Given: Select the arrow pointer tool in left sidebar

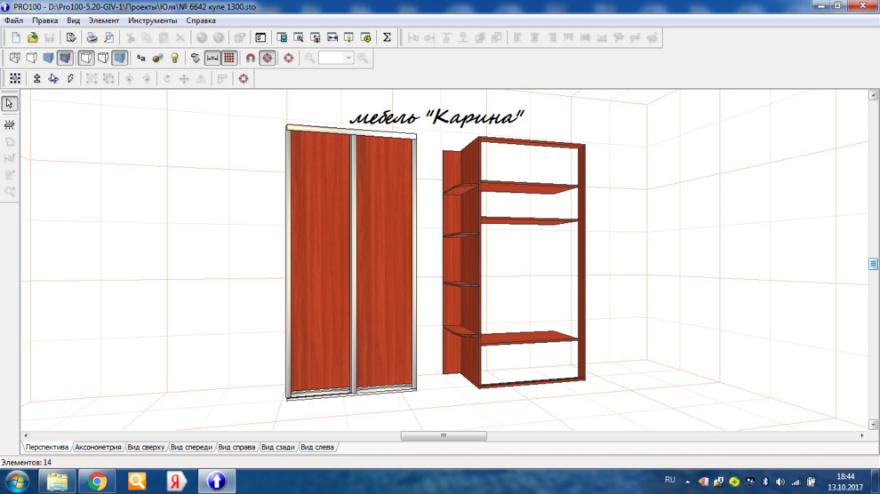Looking at the screenshot, I should pos(10,104).
